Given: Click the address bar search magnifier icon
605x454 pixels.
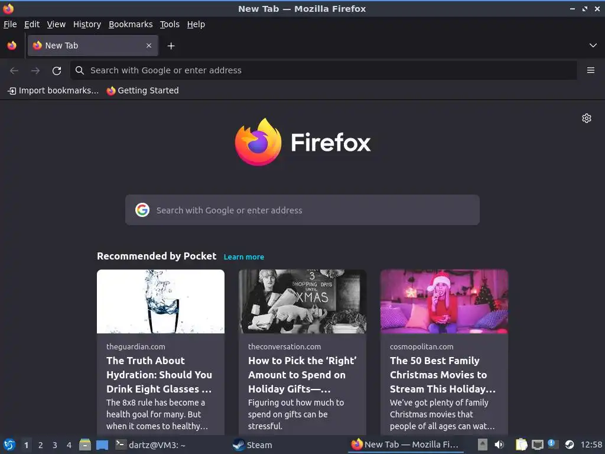Looking at the screenshot, I should point(80,70).
